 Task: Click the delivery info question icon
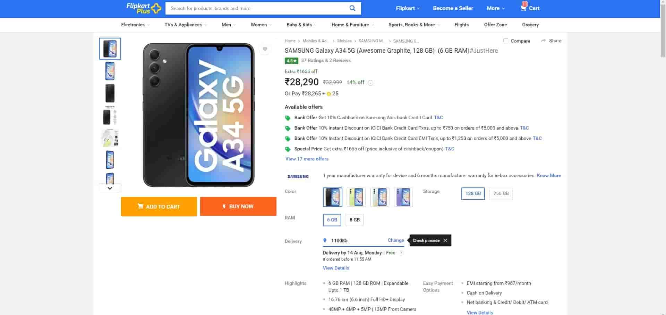(401, 253)
